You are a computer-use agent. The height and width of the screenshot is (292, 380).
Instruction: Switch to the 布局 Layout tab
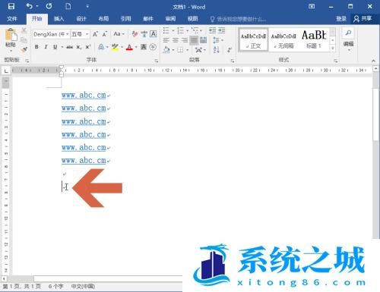(x=103, y=19)
